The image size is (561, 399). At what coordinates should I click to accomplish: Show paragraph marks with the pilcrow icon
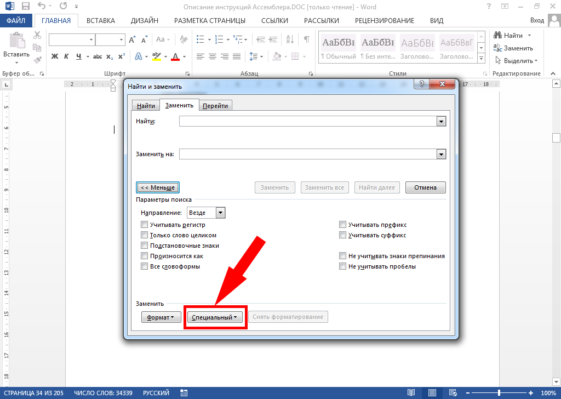306,39
